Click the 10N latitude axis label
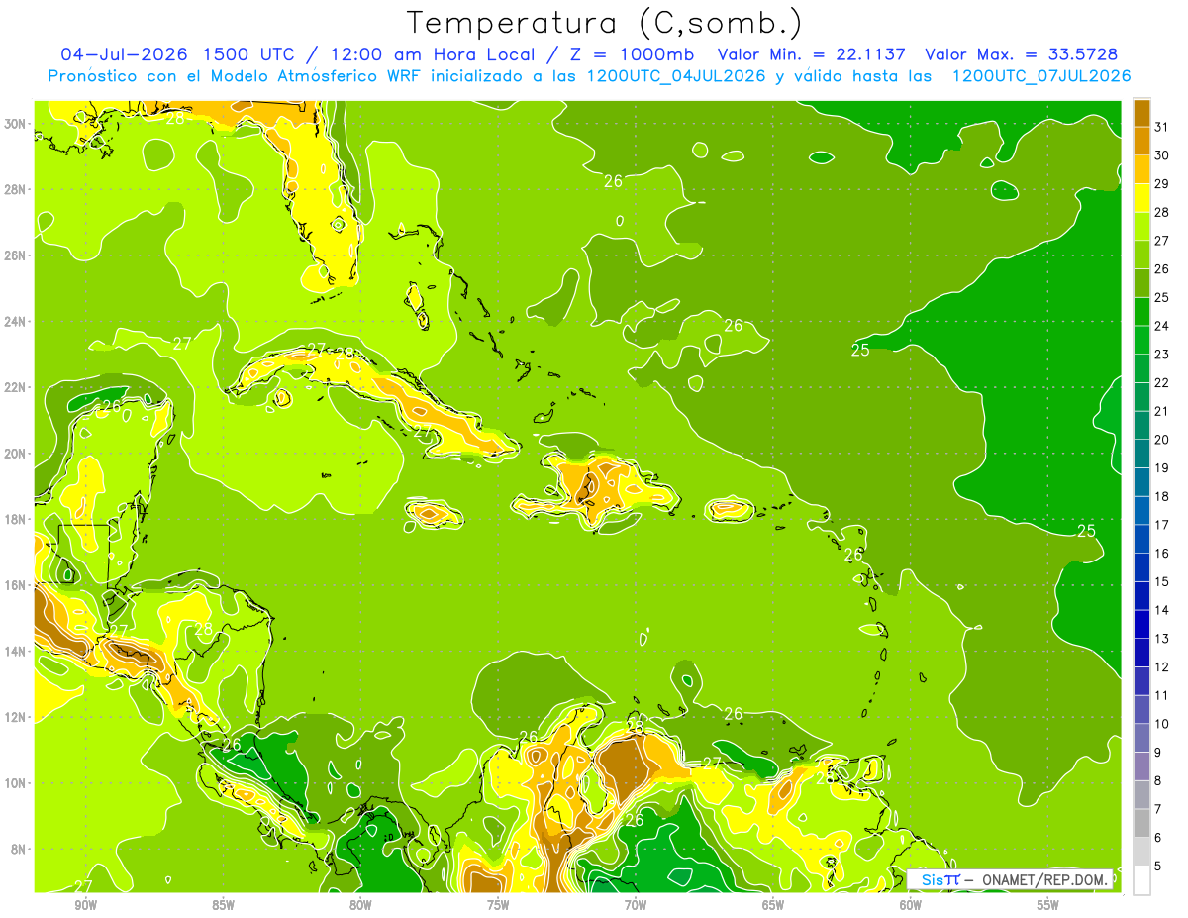 click(x=17, y=783)
